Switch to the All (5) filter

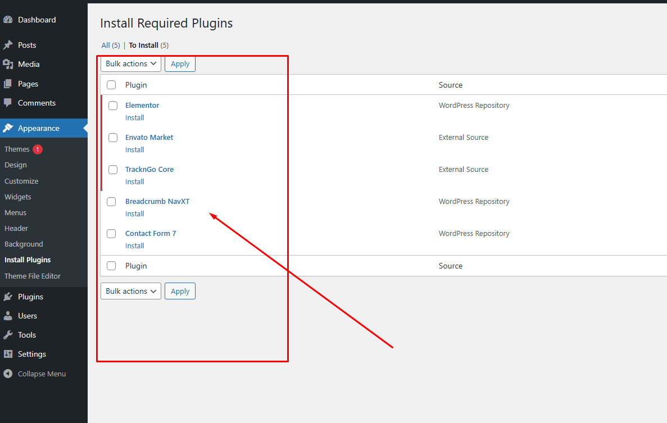(x=106, y=45)
